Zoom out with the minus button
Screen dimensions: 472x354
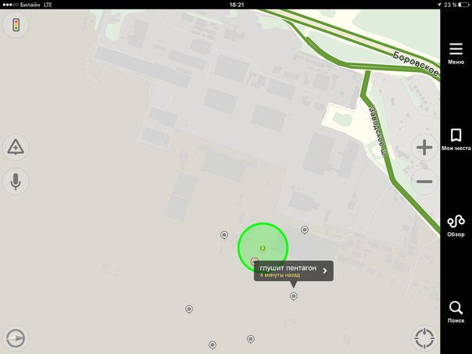pos(424,181)
